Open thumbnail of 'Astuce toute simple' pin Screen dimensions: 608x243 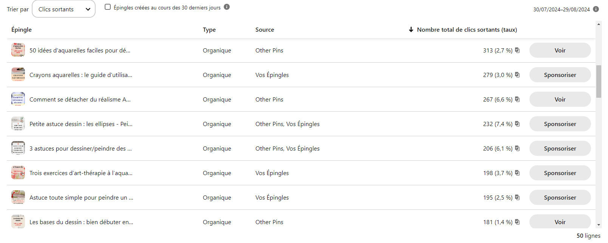pyautogui.click(x=18, y=197)
